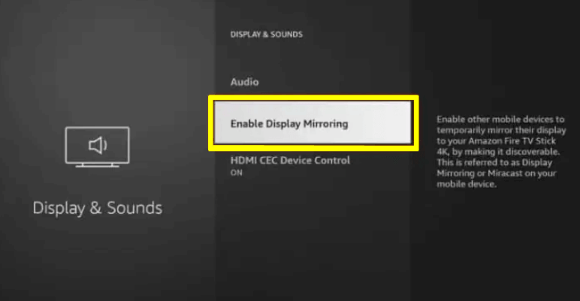The height and width of the screenshot is (301, 580).
Task: Click the word Mirroring in highlighted item
Action: 325,124
